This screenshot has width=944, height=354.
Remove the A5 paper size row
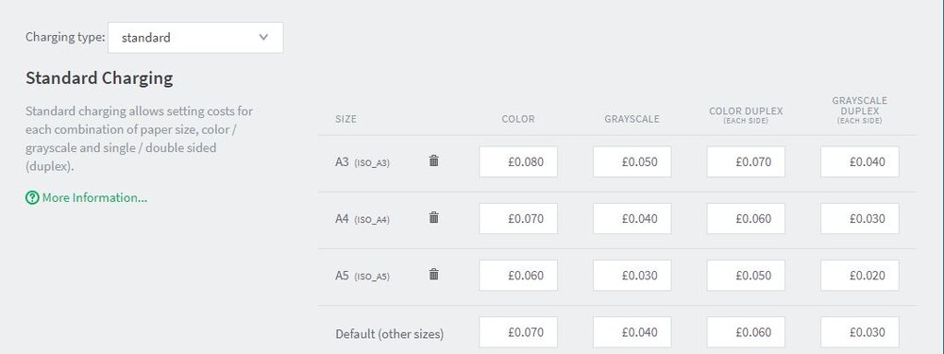tap(433, 275)
